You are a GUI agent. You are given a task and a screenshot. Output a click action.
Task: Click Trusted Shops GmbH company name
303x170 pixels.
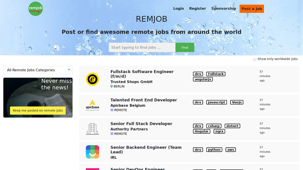pyautogui.click(x=131, y=82)
